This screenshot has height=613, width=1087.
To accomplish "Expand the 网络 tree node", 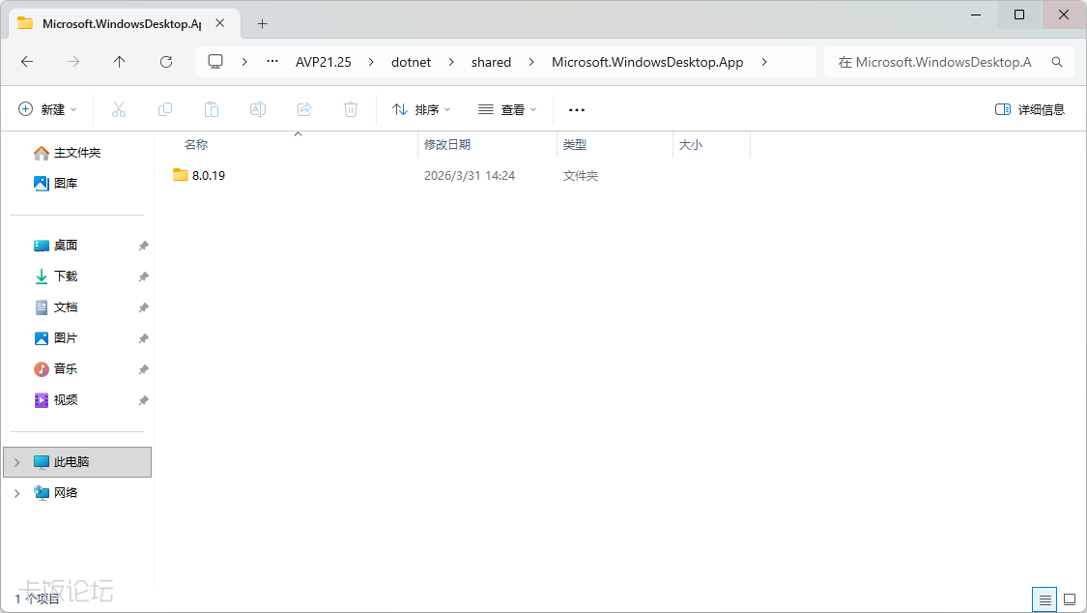I will point(17,493).
